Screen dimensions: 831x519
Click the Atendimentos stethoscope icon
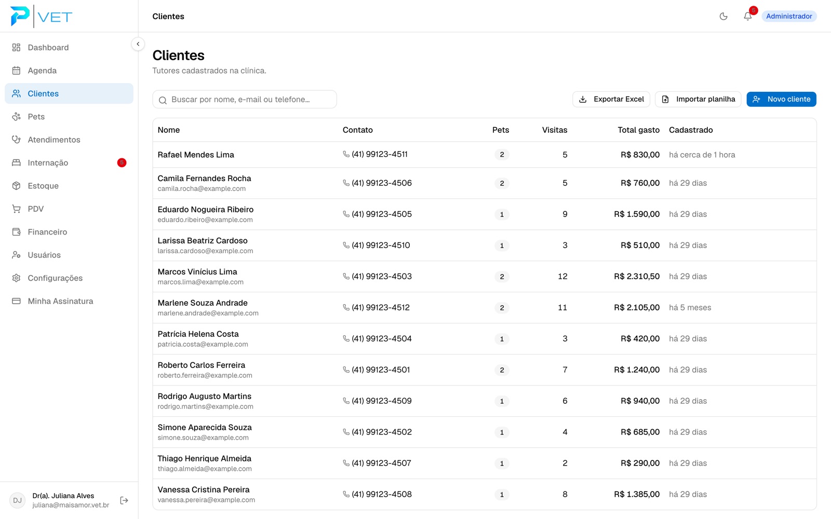(17, 140)
